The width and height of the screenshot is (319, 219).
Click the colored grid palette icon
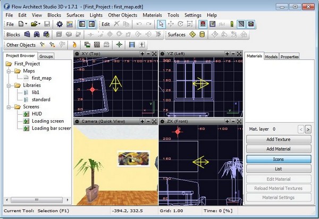click(x=70, y=24)
